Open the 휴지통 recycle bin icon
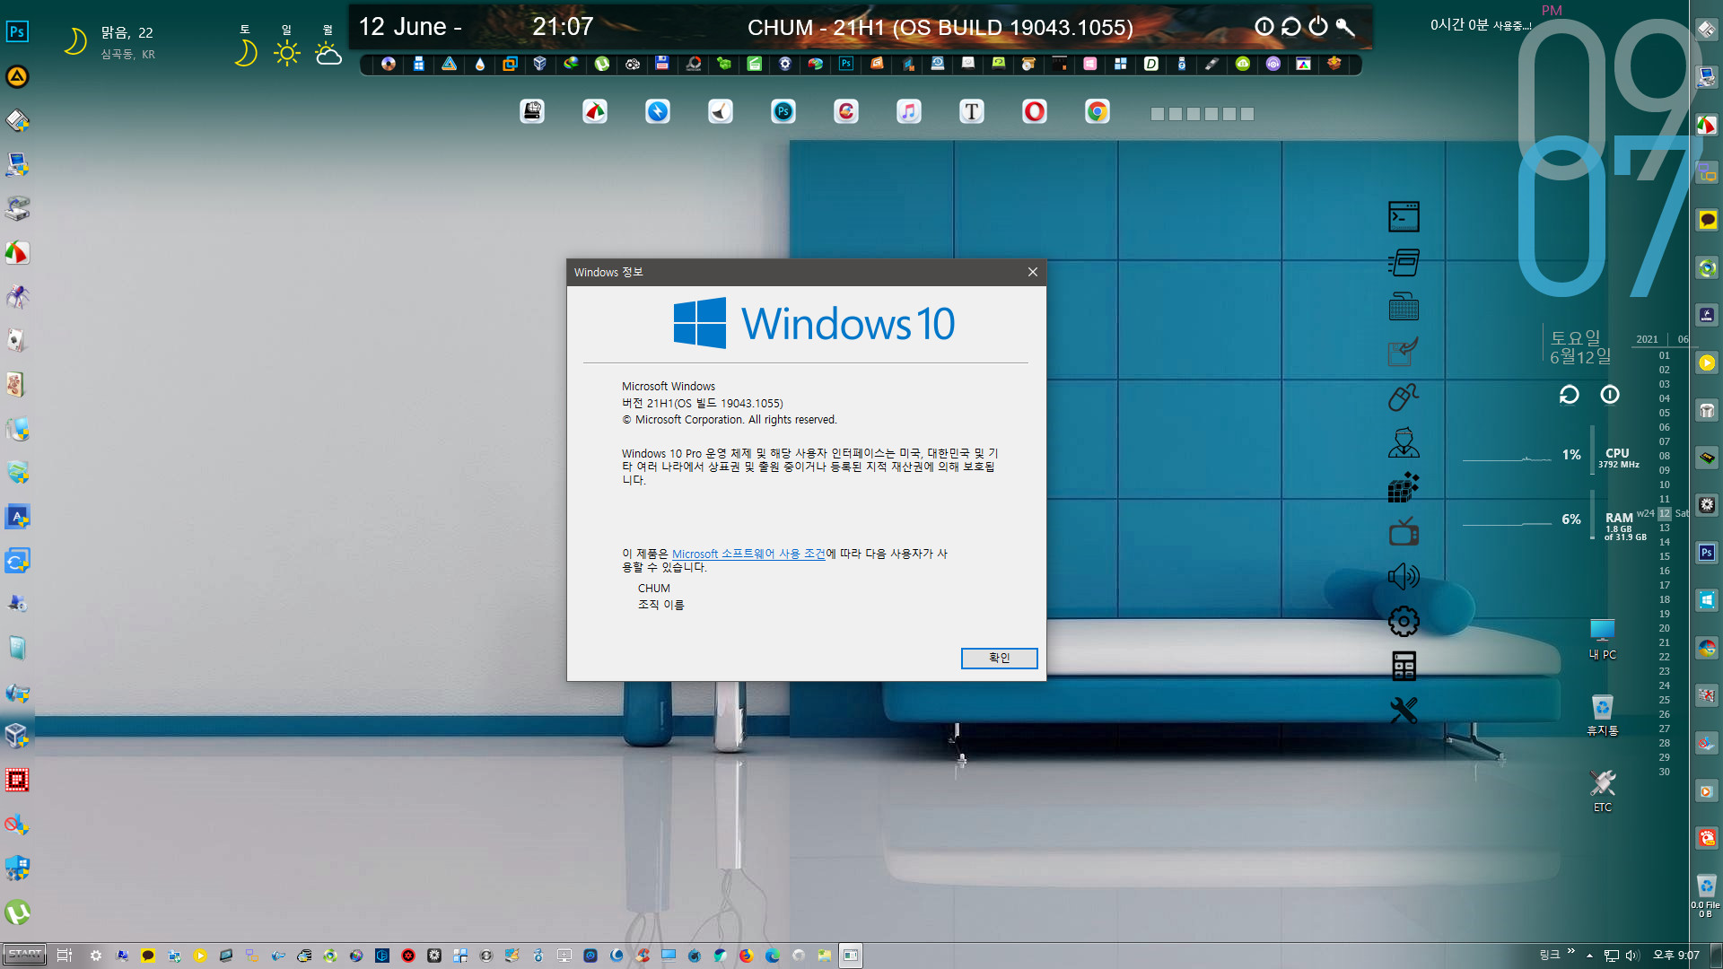The width and height of the screenshot is (1723, 969). 1602,715
